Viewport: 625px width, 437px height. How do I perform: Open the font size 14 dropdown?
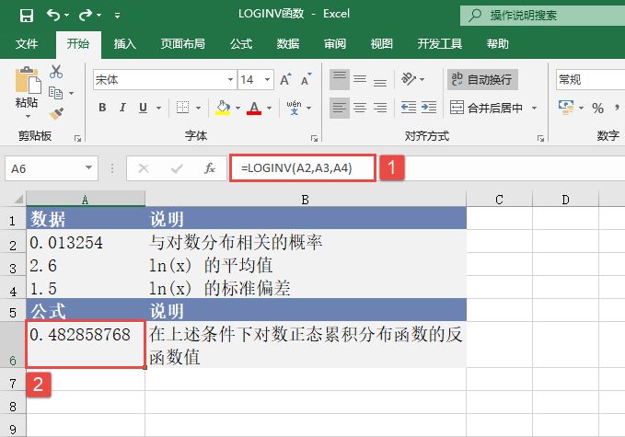(266, 80)
